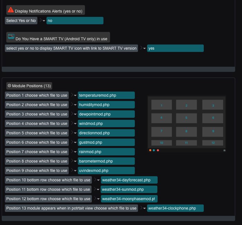Click 'Position 7 choose which file to use' label
The image size is (242, 225).
(x=37, y=152)
